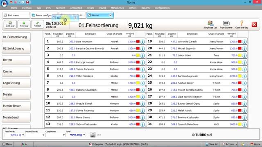Screen dimensions: 262x147
Task: Click the Goto Day button
Action: tap(10, 24)
